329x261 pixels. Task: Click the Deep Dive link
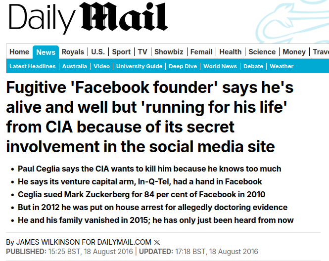pos(183,66)
